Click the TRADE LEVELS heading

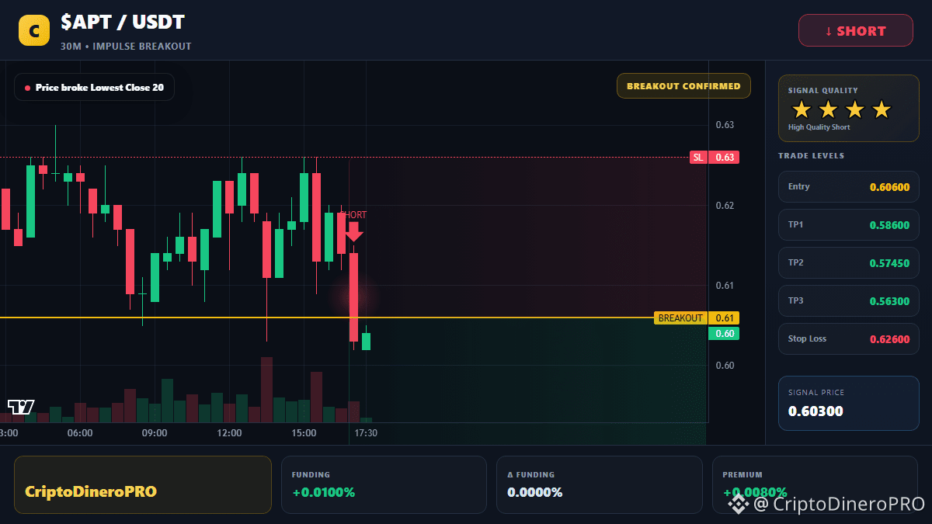(x=812, y=156)
